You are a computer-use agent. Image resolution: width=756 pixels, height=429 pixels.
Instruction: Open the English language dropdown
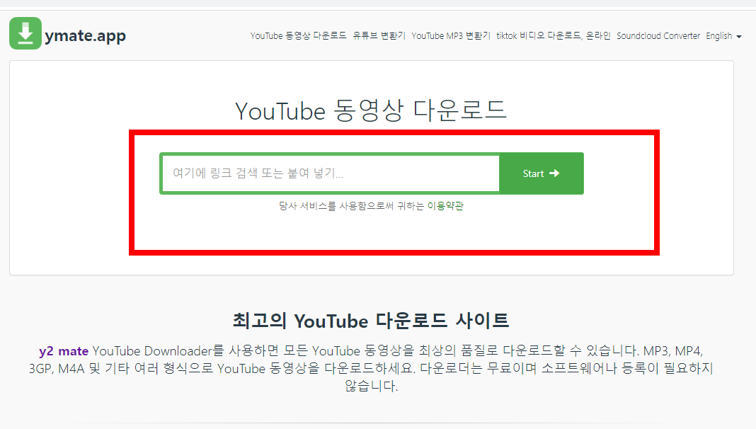coord(718,35)
